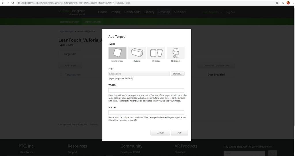Open the Support nav item
The width and height of the screenshot is (295, 156).
pos(180,12)
